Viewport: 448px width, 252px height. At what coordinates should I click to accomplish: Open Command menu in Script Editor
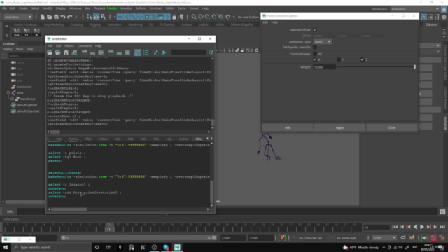[x=85, y=45]
